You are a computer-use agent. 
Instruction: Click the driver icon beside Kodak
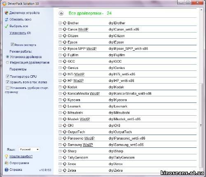(x=65, y=87)
